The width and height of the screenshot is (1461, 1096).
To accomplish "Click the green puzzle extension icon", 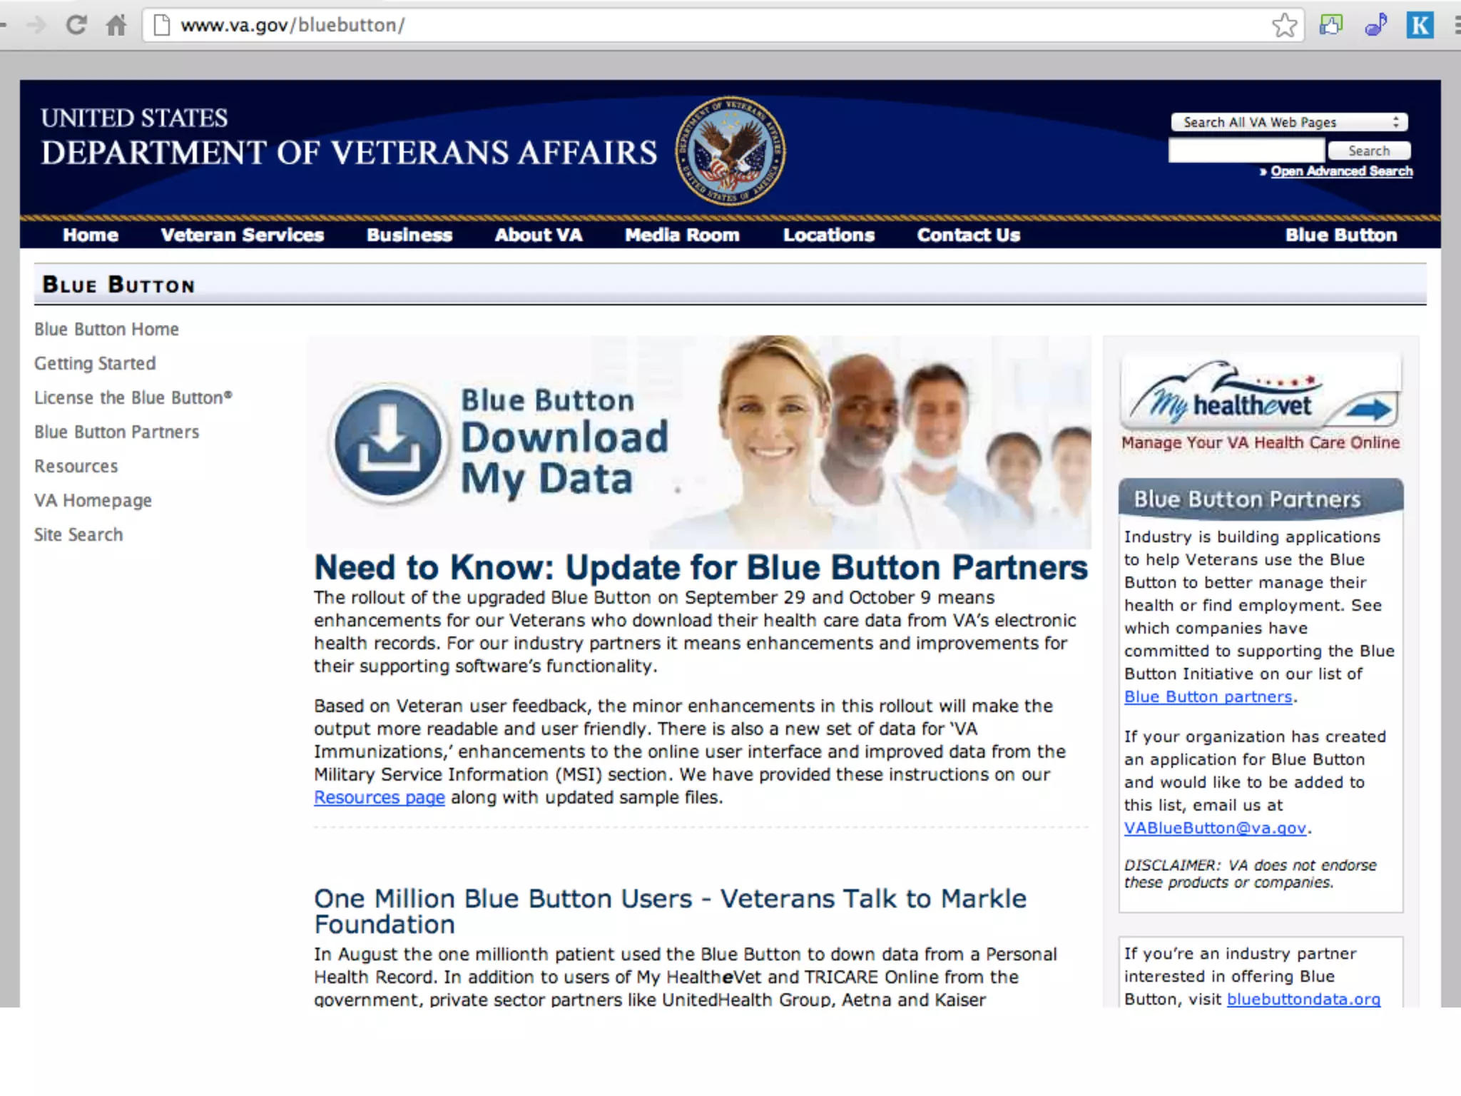I will click(1330, 25).
